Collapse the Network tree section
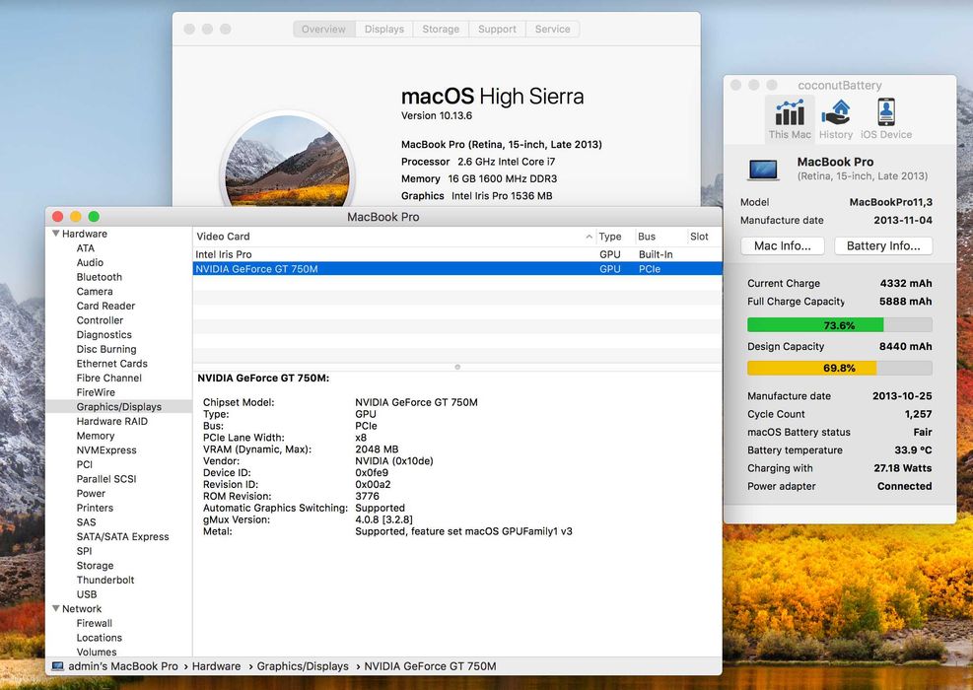Viewport: 973px width, 690px height. coord(56,608)
